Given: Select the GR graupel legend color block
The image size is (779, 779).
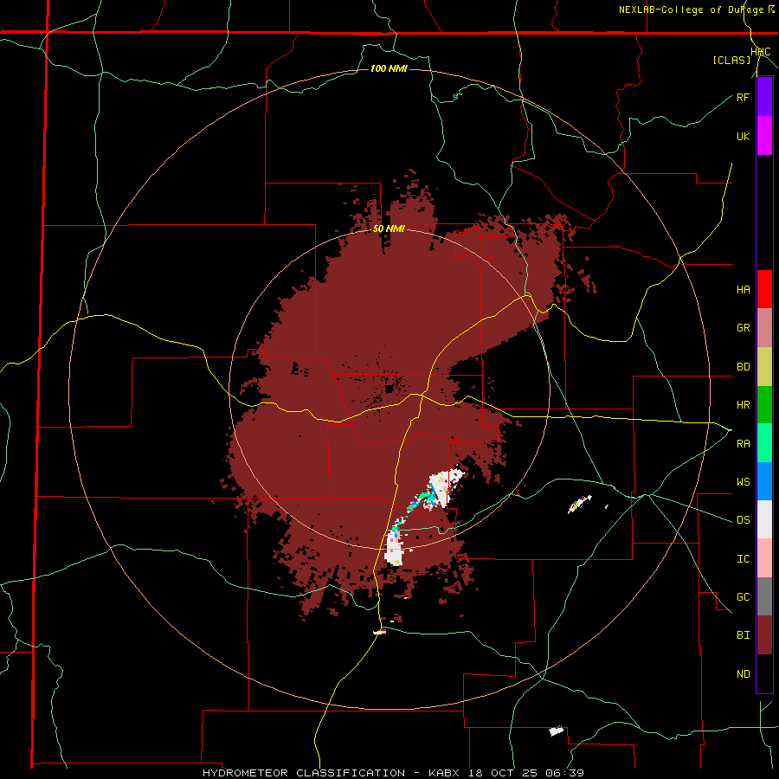Looking at the screenshot, I should coord(764,328).
